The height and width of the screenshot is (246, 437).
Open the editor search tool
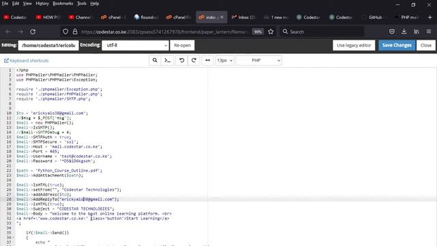click(x=155, y=61)
